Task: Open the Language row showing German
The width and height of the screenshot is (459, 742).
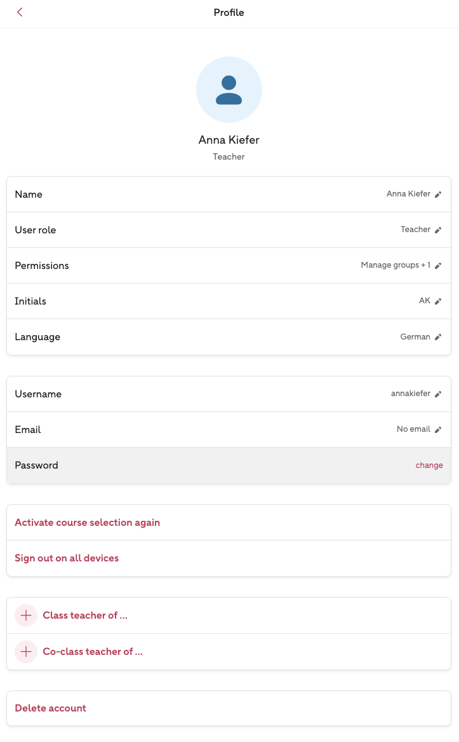Action: point(229,337)
